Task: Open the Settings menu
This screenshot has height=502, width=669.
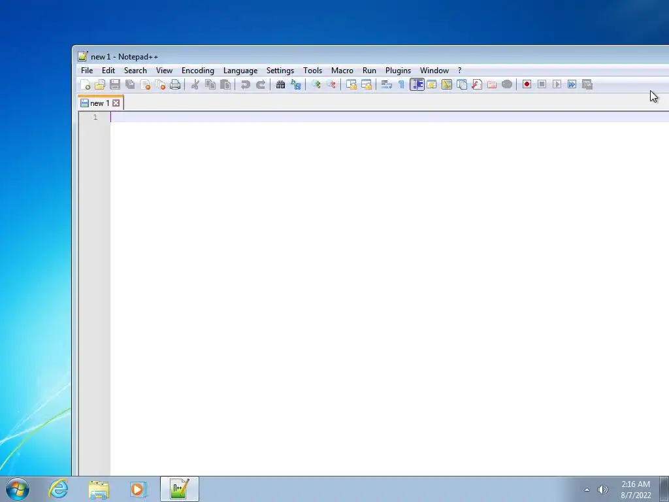Action: pos(280,71)
